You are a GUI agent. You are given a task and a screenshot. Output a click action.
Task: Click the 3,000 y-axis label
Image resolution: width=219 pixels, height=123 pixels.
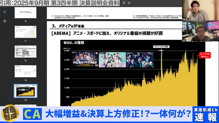(67, 50)
